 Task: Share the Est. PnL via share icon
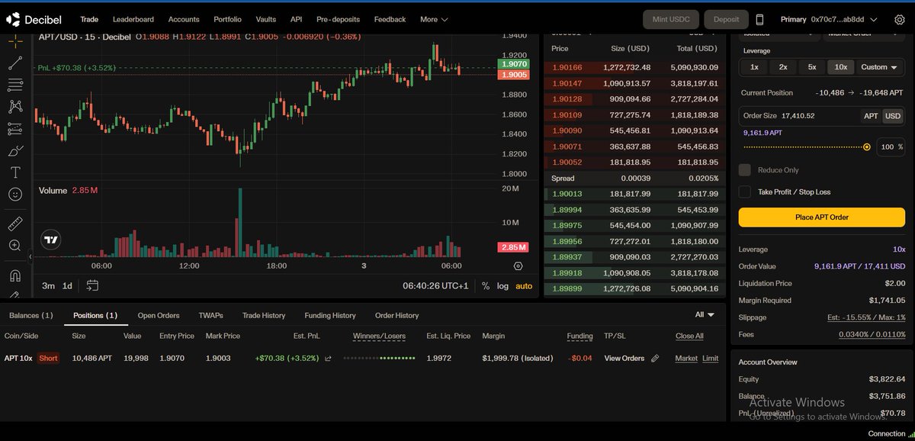pyautogui.click(x=328, y=359)
